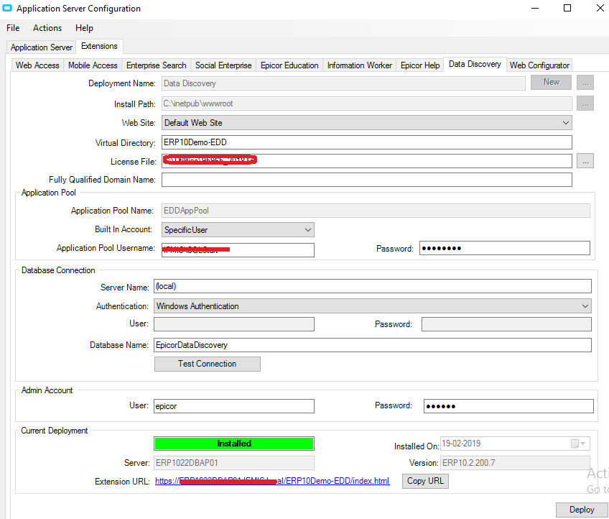The image size is (609, 519).
Task: Maximize the Application Server Configuration window
Action: click(x=567, y=8)
